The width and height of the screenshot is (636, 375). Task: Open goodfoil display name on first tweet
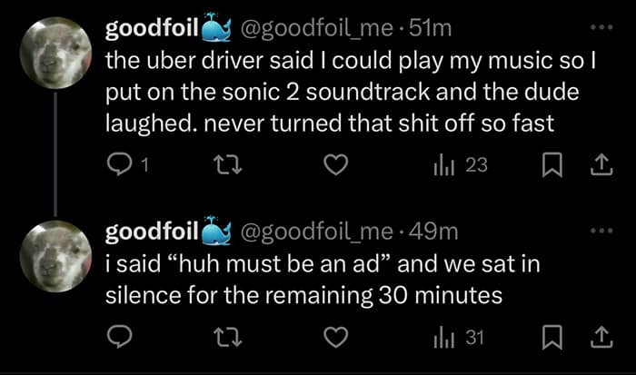point(152,30)
